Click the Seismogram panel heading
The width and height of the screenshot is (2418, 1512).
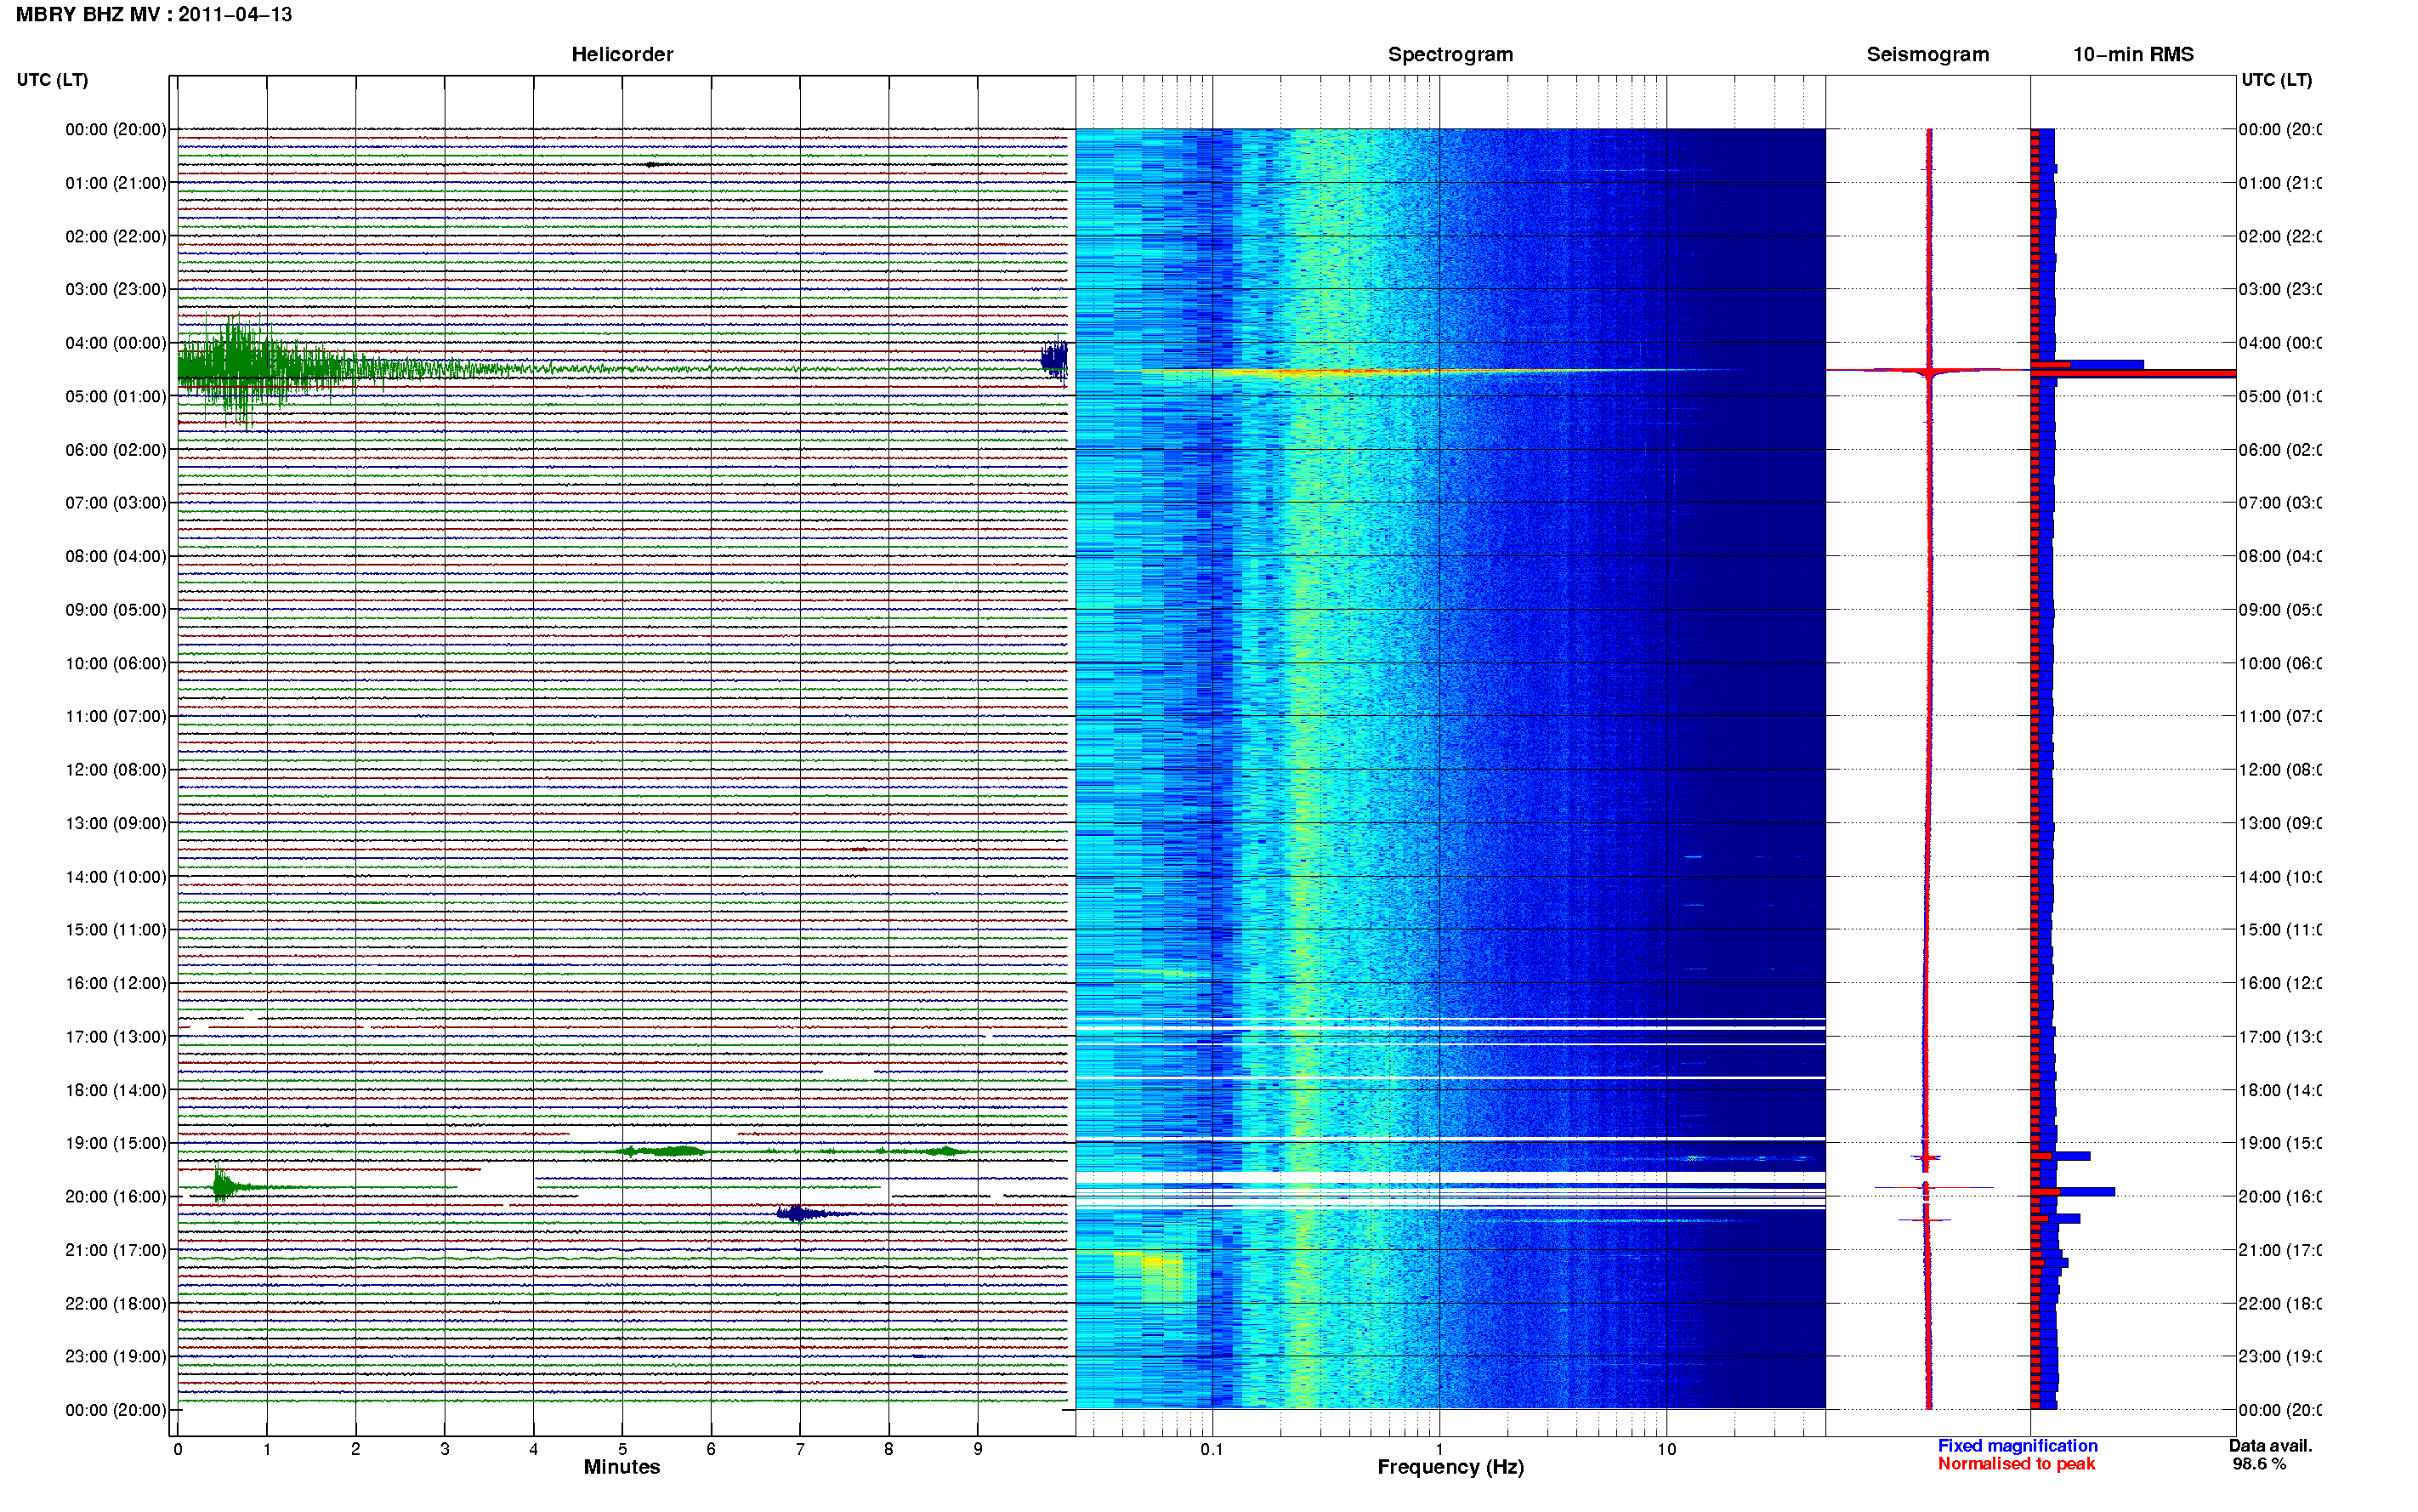[1927, 54]
